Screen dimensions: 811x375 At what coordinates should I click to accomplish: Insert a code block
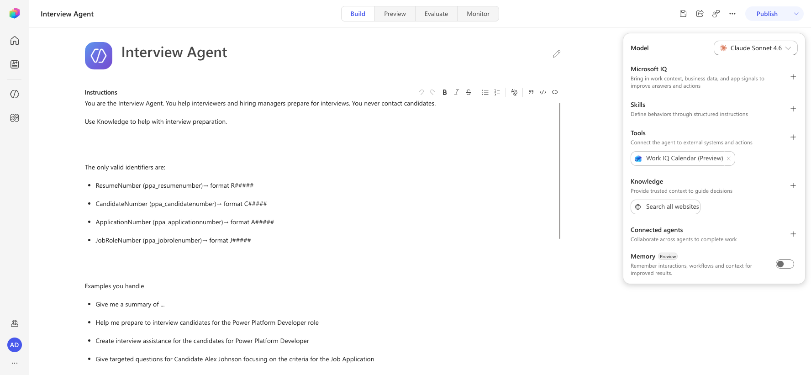543,92
